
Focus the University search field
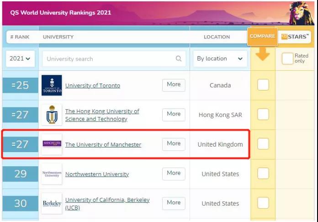110,59
